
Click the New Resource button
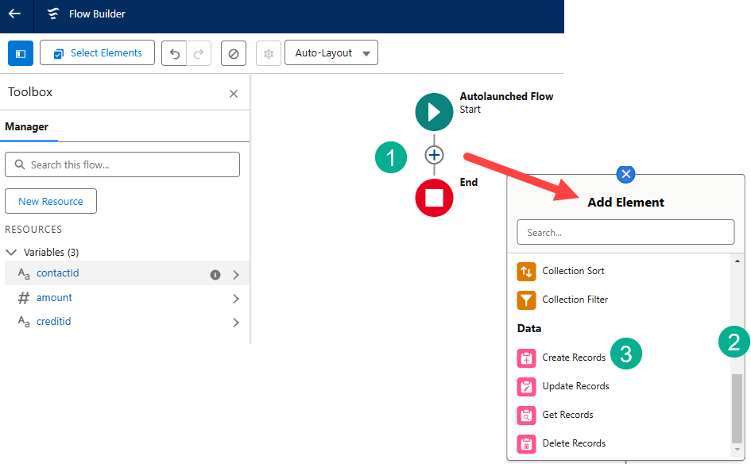[51, 201]
